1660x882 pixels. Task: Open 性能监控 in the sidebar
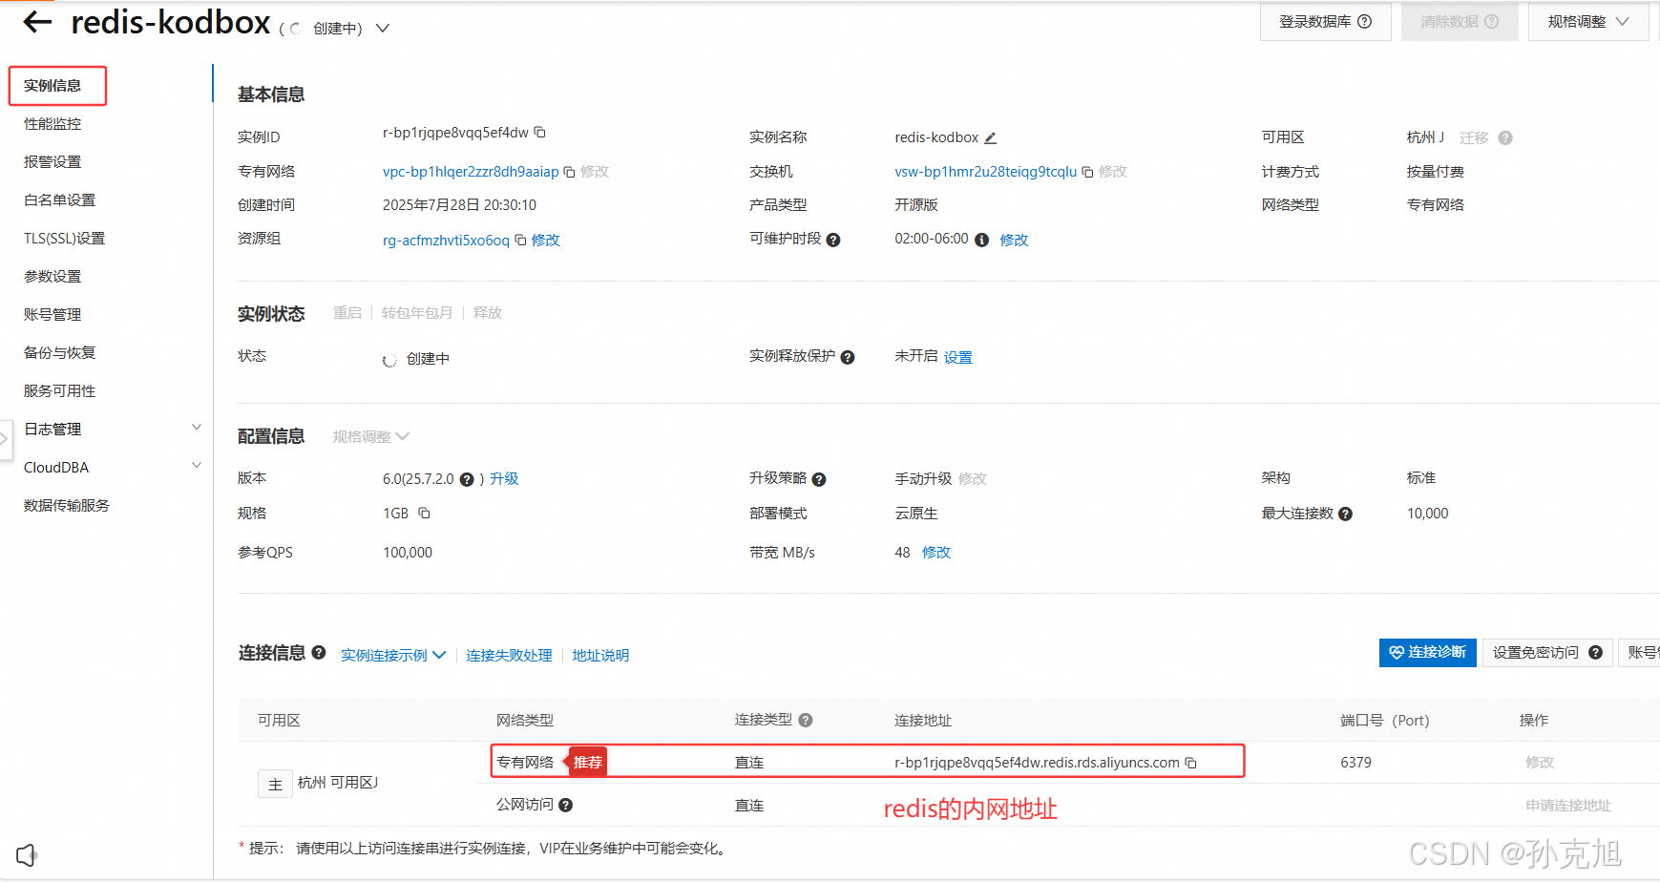pos(53,124)
